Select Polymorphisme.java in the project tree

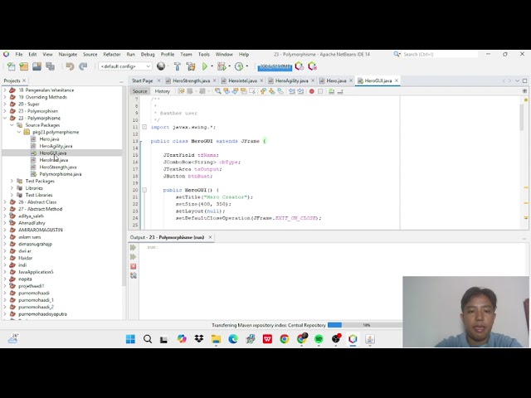pyautogui.click(x=61, y=174)
